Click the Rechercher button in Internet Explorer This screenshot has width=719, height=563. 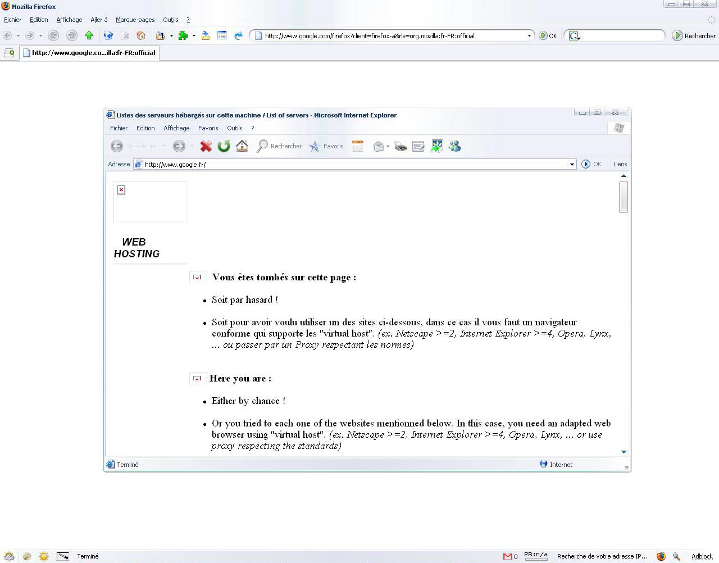279,146
